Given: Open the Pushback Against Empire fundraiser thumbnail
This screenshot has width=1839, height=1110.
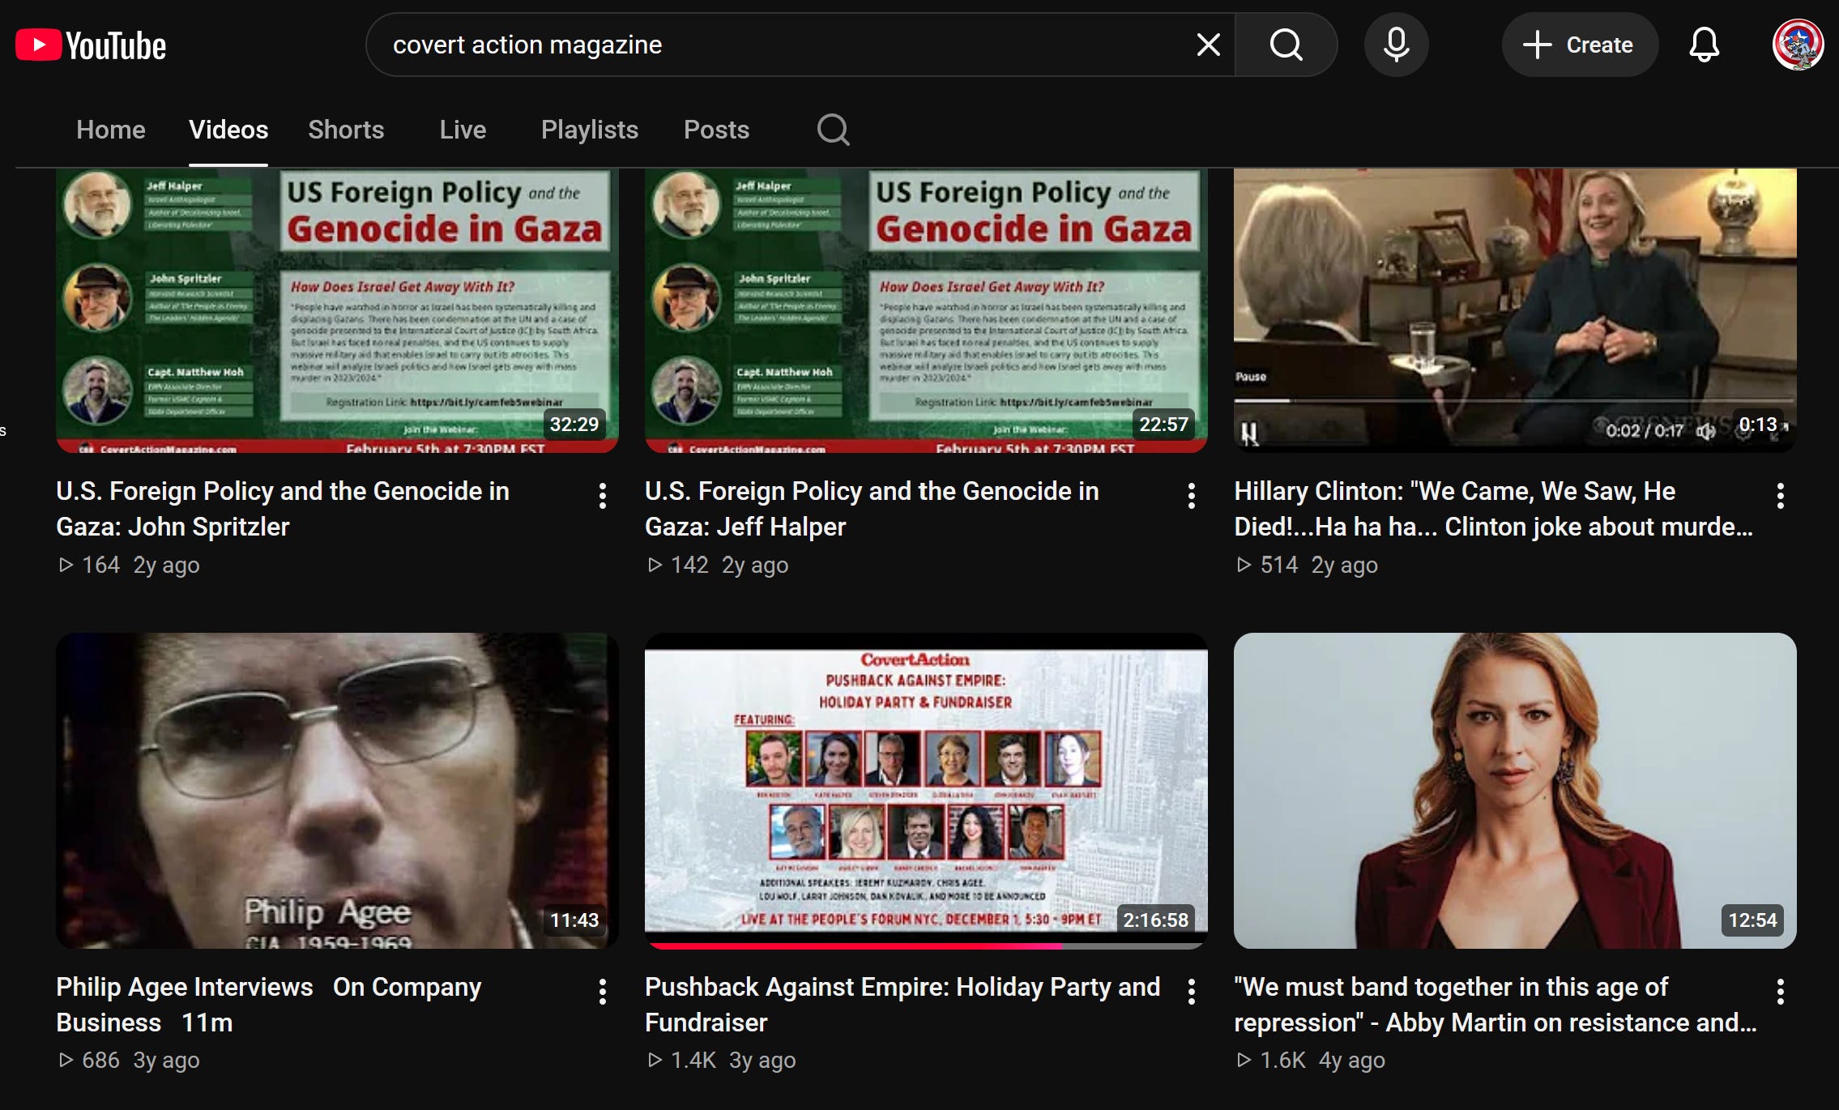Looking at the screenshot, I should [926, 791].
